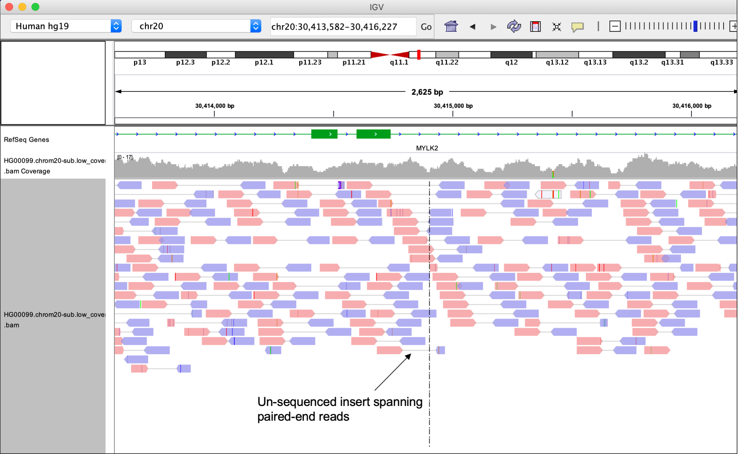Click the 30,415,000 bp ruler tick
This screenshot has height=454, width=738.
(453, 113)
